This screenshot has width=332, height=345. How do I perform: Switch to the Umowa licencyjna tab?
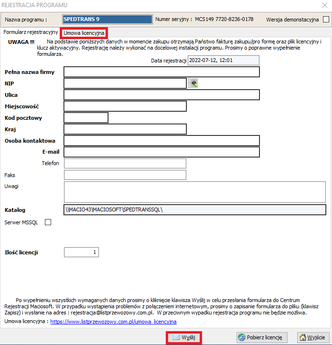coord(84,33)
